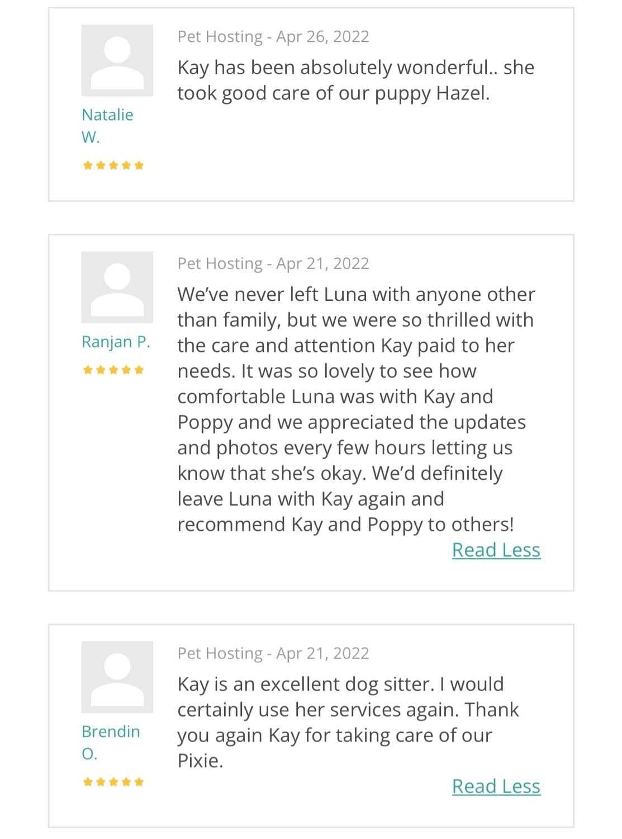Screen dimensions: 622x839
Task: Click last star in Brendin's rating
Action: 139,782
